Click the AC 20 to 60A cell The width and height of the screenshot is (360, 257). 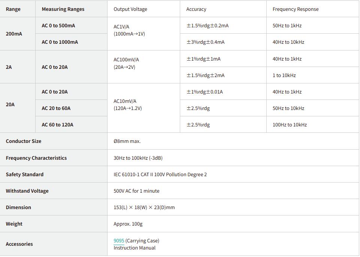point(56,108)
